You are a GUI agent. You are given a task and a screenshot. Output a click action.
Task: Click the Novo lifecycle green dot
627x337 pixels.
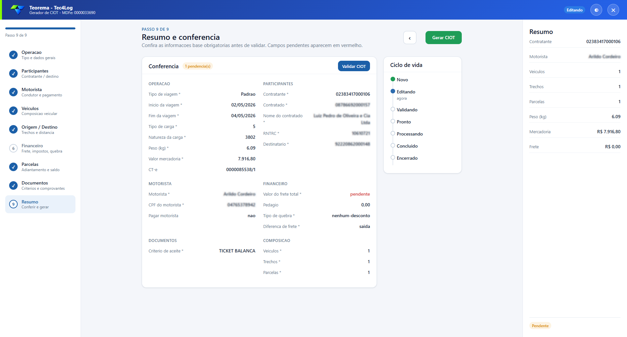(393, 79)
